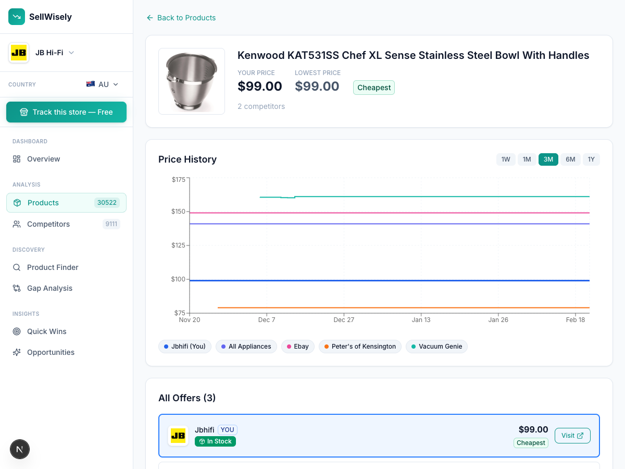Click the Products box icon in the sidebar
Viewport: 625px width, 469px height.
coord(17,203)
